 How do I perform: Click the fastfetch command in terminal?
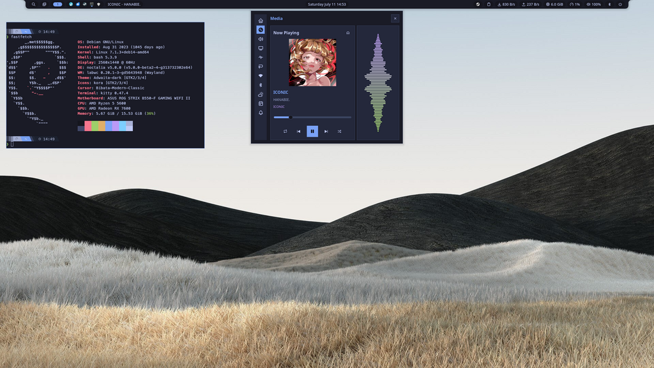(x=21, y=36)
